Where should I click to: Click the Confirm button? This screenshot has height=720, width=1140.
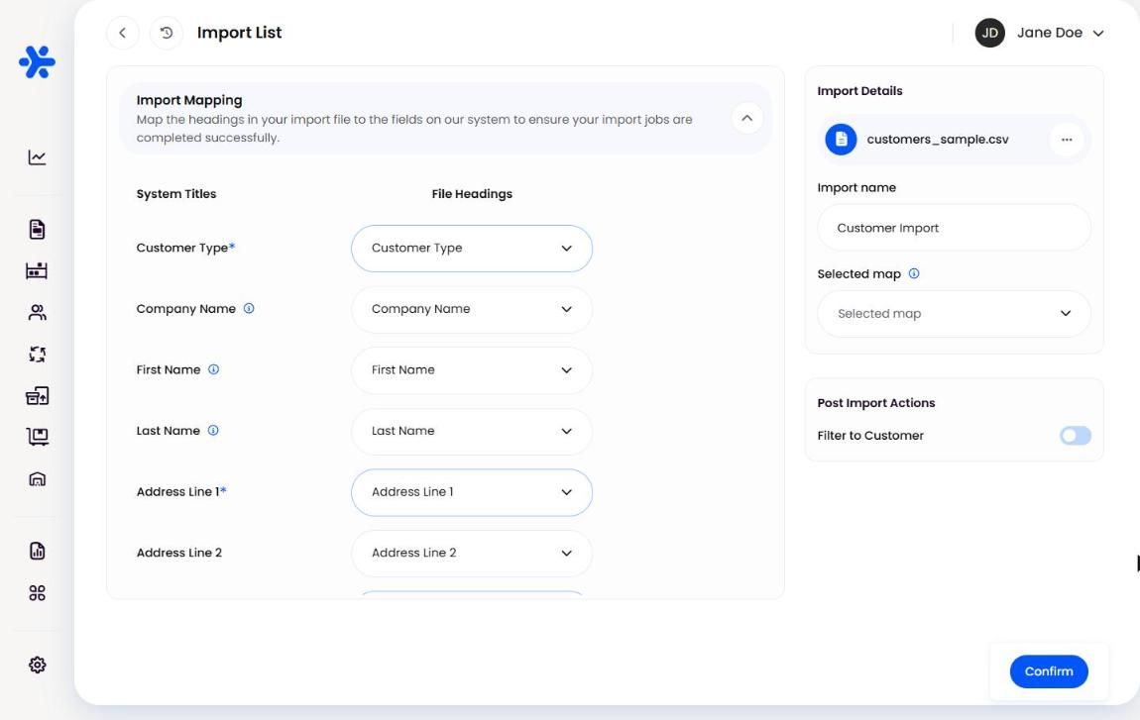tap(1049, 671)
